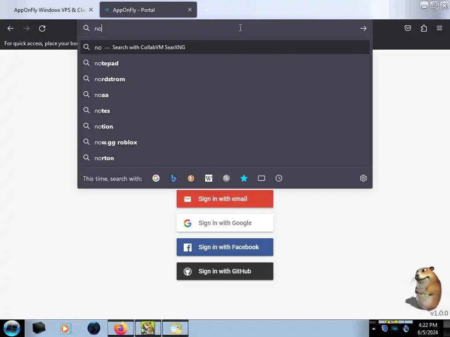This screenshot has width=450, height=337.
Task: Click the address bar input field
Action: point(225,29)
